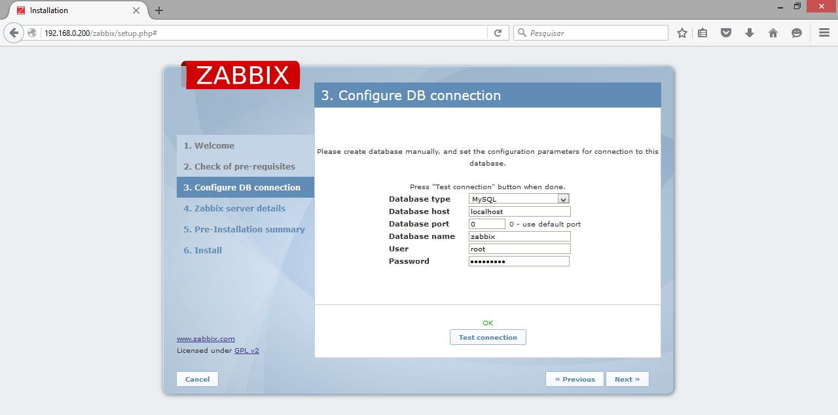
Task: Open the Database type dropdown
Action: [519, 199]
